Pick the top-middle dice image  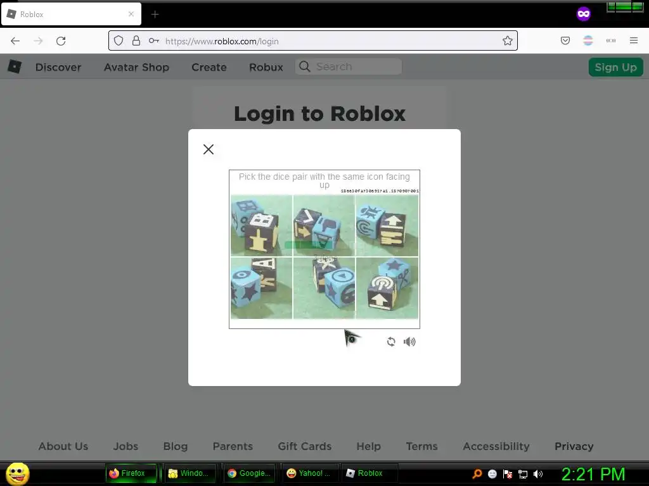click(324, 226)
